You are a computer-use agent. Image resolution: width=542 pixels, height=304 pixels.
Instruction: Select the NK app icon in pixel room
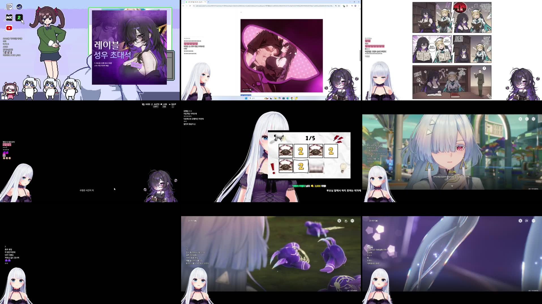pyautogui.click(x=9, y=18)
